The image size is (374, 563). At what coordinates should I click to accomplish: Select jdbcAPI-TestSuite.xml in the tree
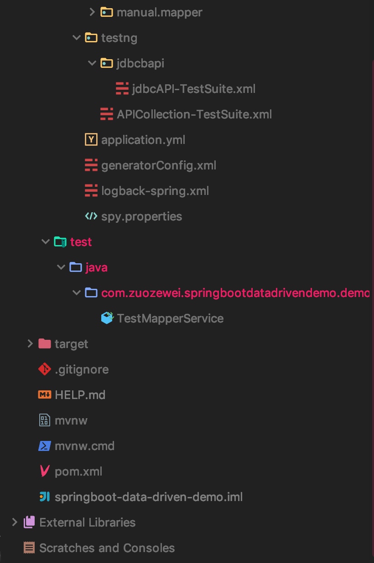pyautogui.click(x=193, y=89)
